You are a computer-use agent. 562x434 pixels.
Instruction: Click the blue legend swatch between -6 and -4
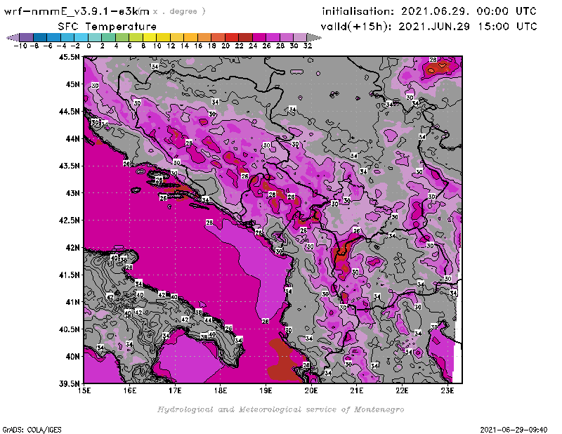click(x=54, y=38)
